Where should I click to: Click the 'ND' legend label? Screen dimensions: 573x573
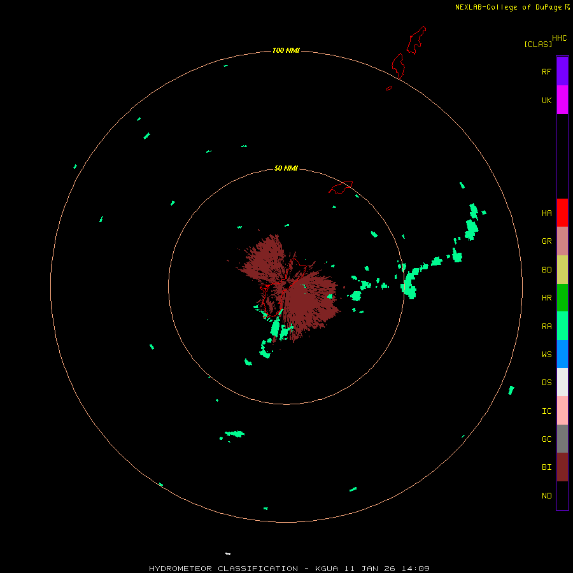[x=547, y=496]
